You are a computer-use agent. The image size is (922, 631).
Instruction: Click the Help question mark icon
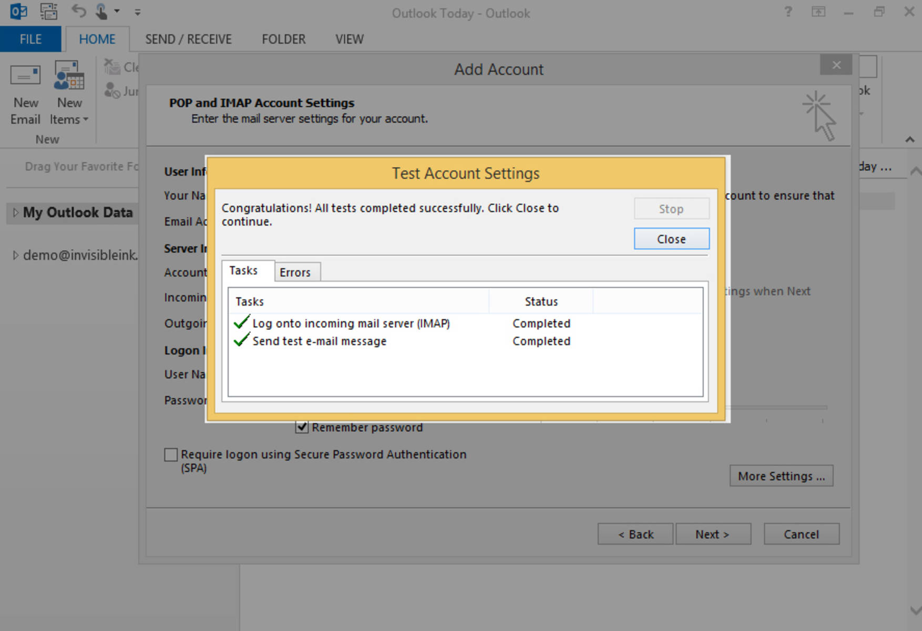[788, 12]
